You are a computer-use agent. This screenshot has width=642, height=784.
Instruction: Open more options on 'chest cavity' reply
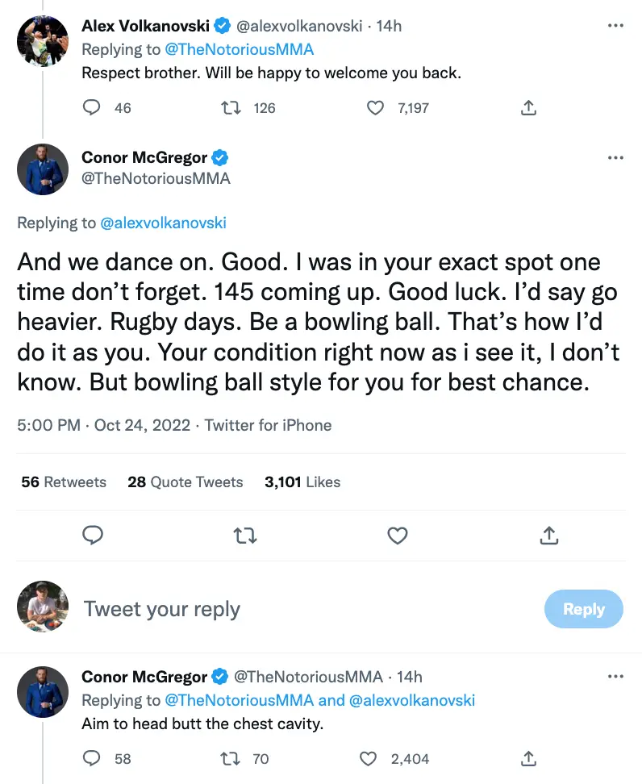[x=615, y=677]
